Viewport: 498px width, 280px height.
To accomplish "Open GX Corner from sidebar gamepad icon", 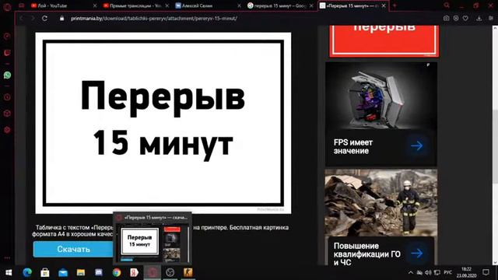I will click(x=7, y=37).
